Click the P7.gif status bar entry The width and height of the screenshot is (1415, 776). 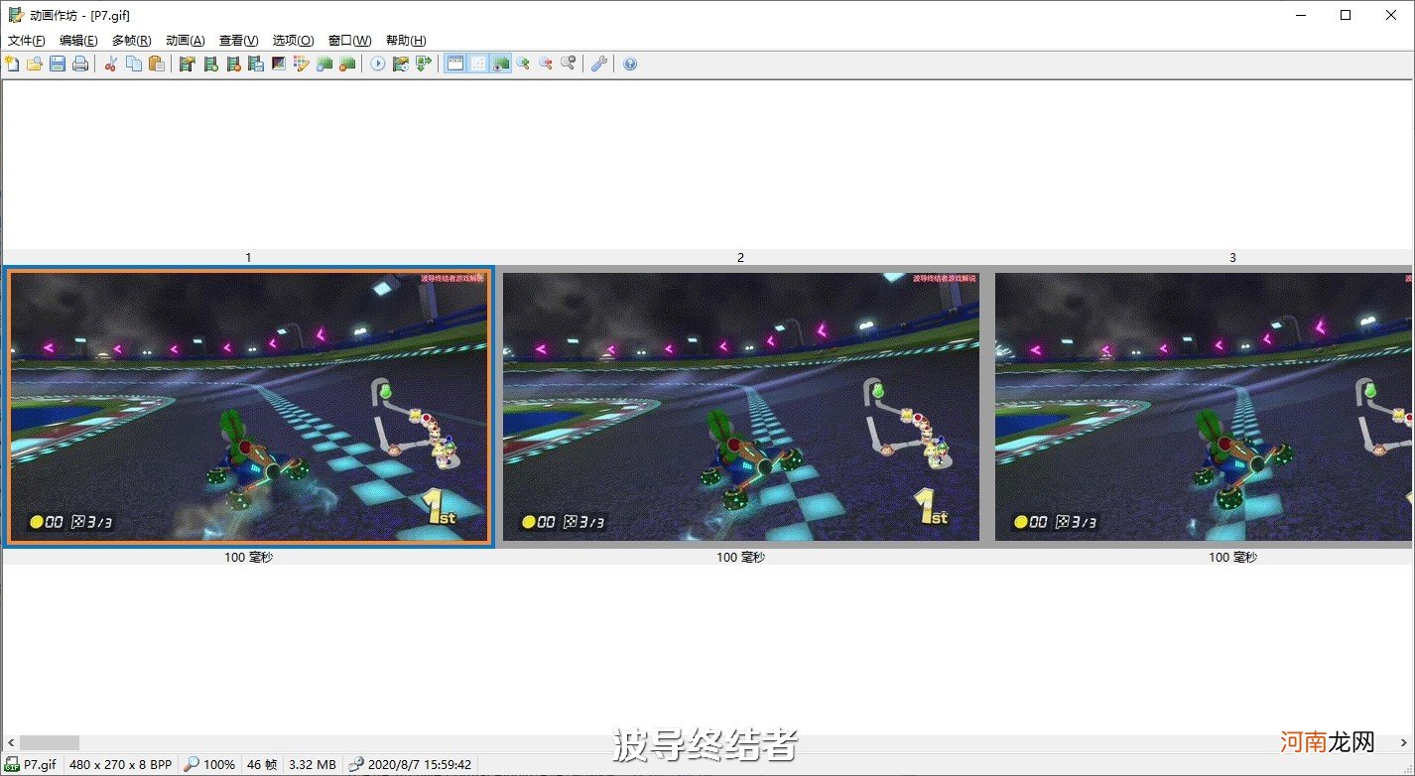(32, 765)
